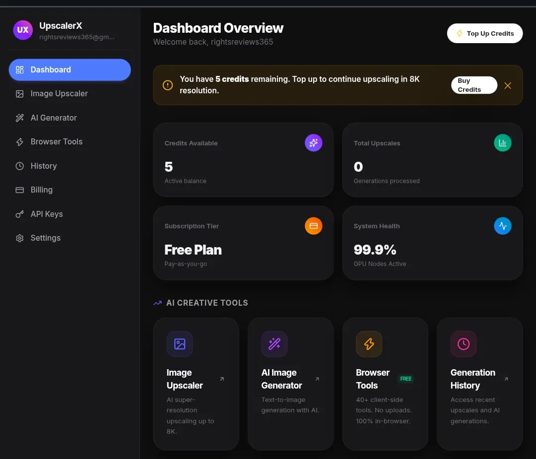This screenshot has width=536, height=459.
Task: Select Browser Tools in sidebar
Action: [x=70, y=142]
